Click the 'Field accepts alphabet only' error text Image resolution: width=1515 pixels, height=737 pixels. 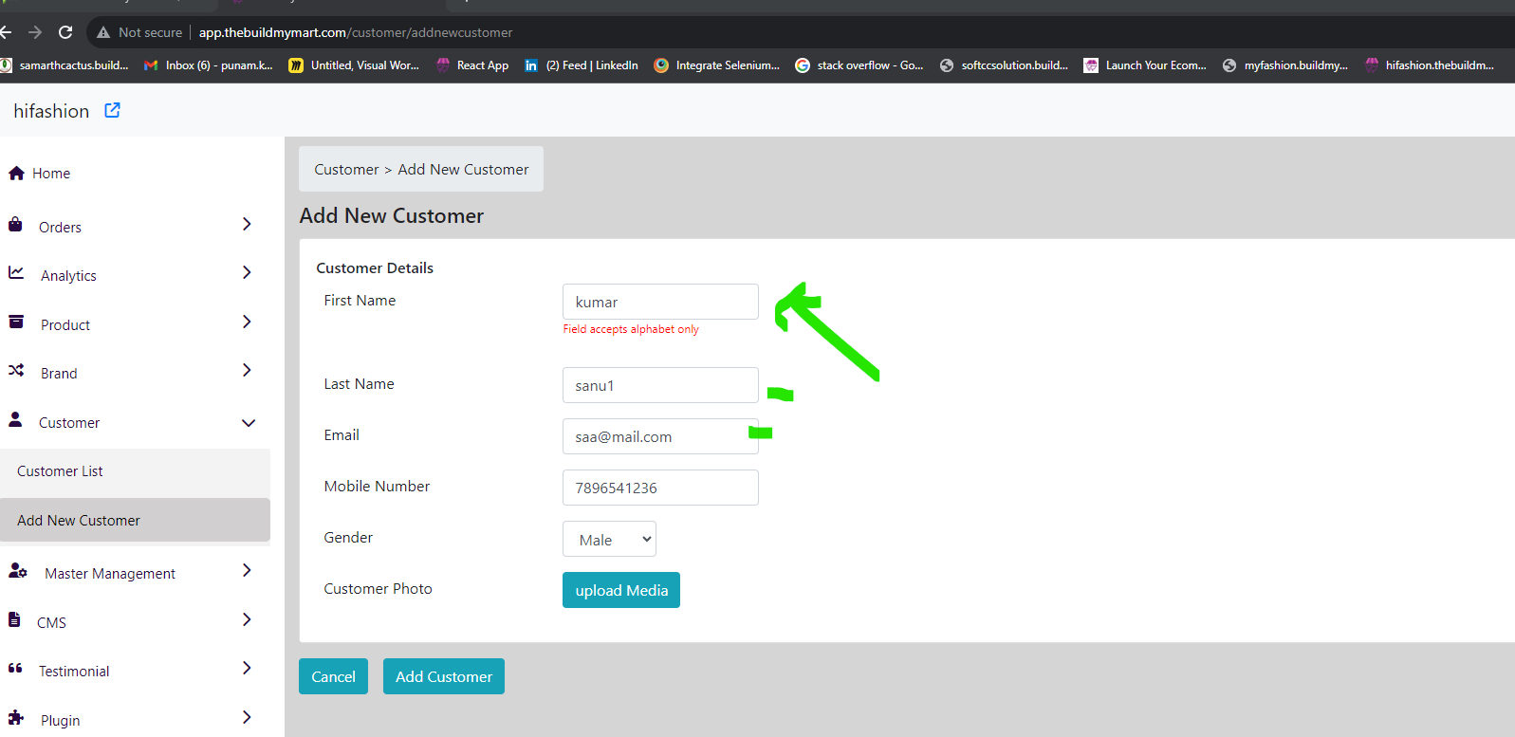pos(631,329)
